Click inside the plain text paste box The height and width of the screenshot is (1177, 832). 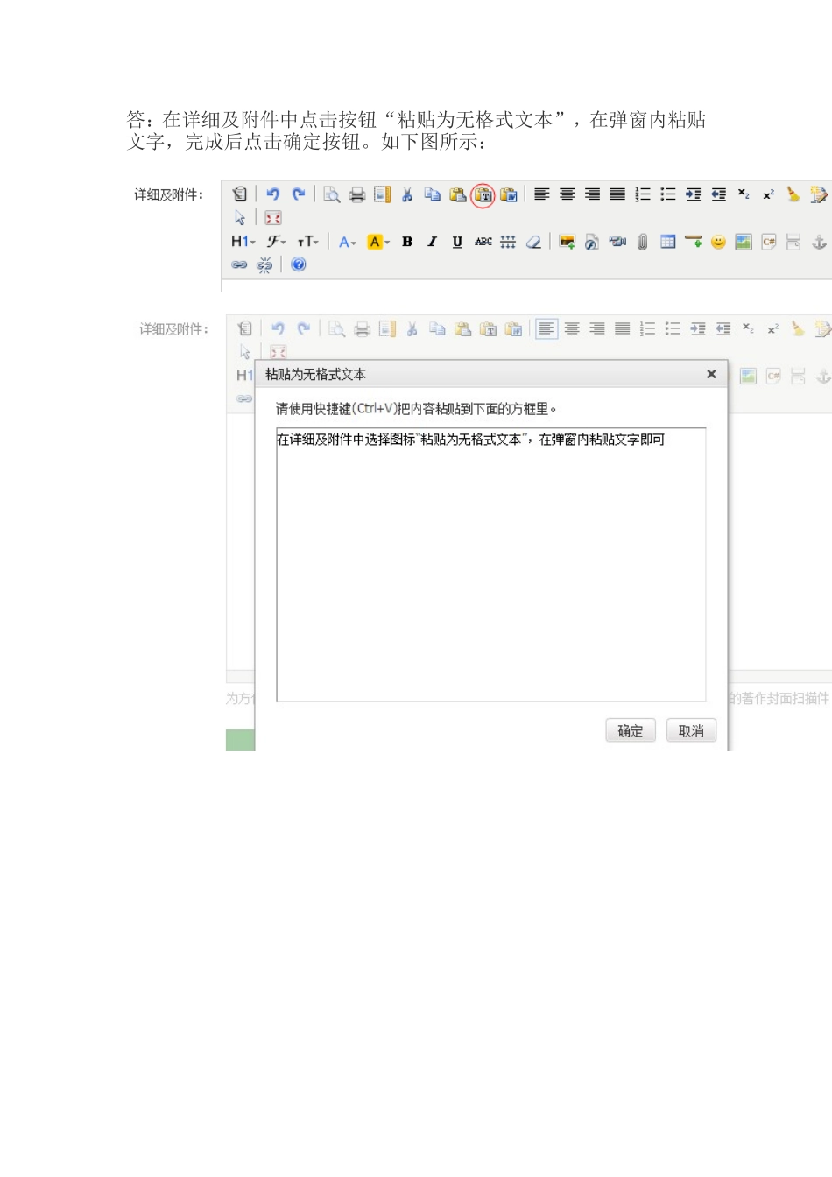click(x=491, y=565)
